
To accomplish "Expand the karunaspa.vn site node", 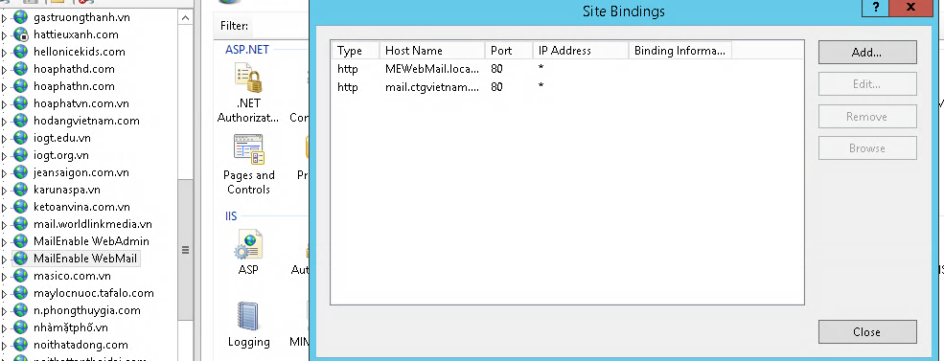I will click(4, 191).
